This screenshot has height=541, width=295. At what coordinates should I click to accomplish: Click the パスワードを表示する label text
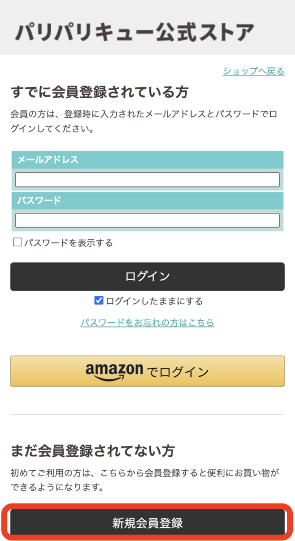[x=68, y=243]
